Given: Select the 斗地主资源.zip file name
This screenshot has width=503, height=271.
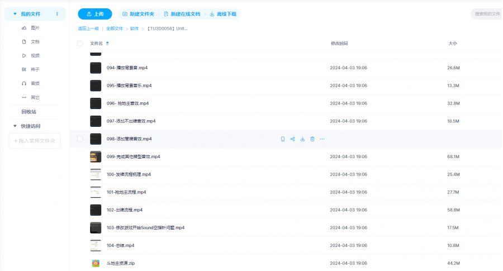Looking at the screenshot, I should tap(121, 263).
